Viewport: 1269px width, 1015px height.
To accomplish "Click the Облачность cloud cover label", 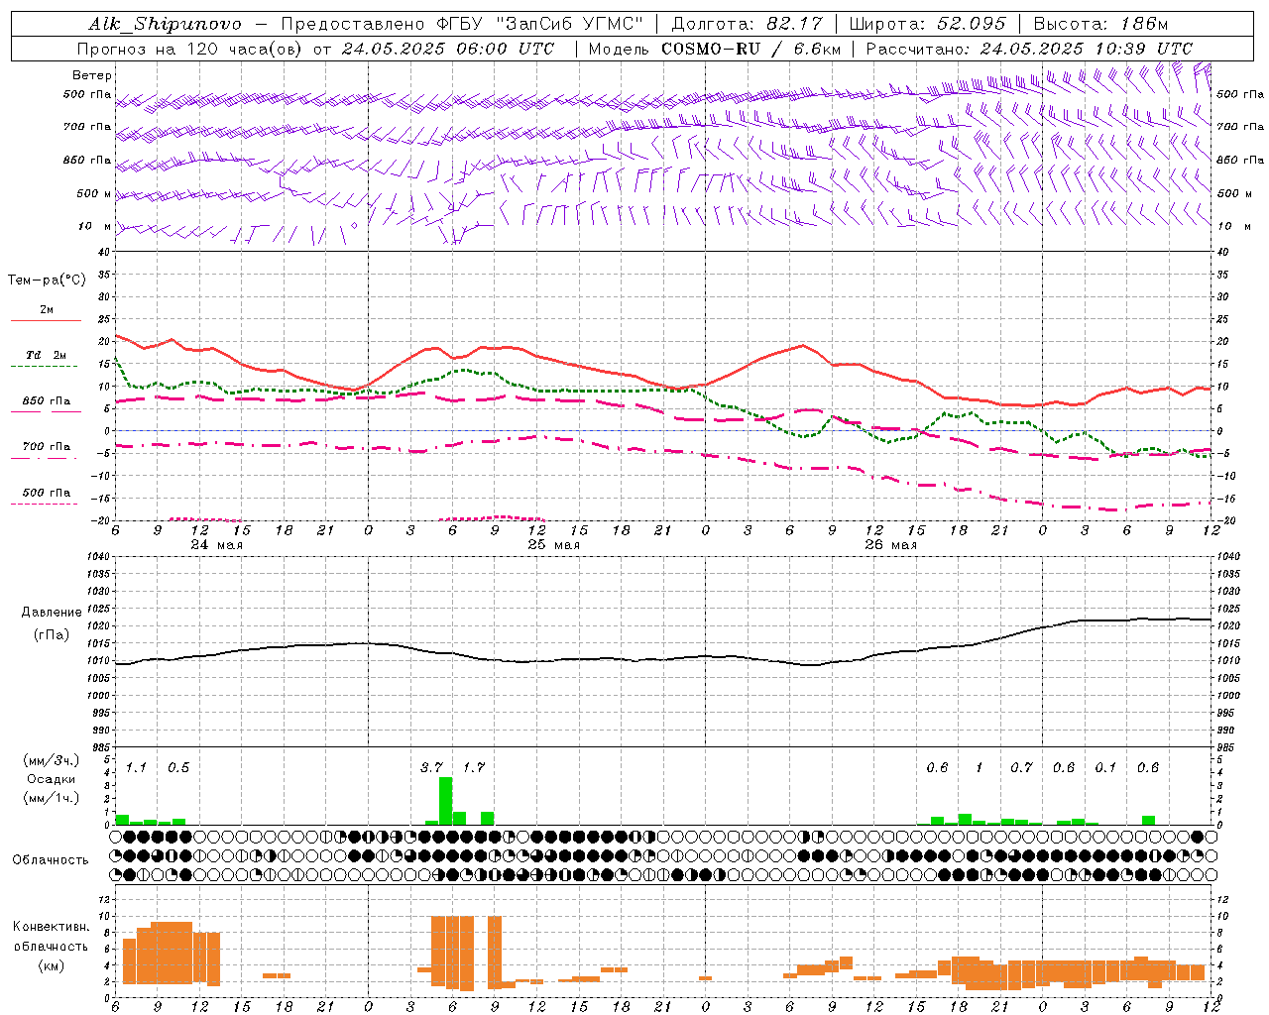I will pyautogui.click(x=51, y=860).
